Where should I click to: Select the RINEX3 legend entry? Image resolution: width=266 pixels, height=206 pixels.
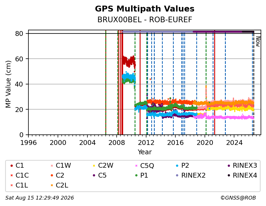(242, 166)
